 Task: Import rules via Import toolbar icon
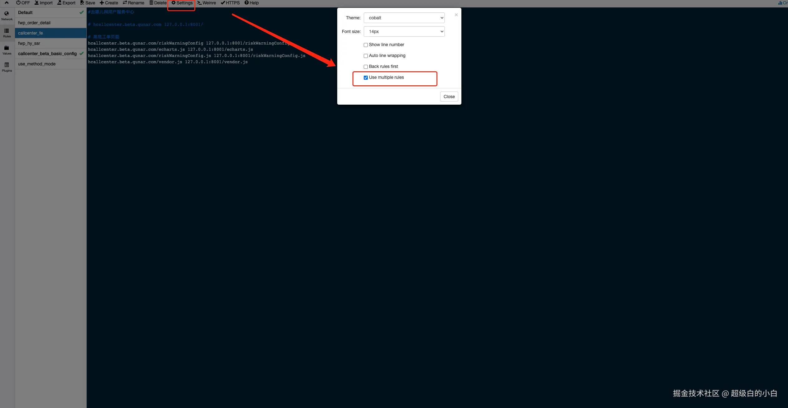pyautogui.click(x=43, y=3)
